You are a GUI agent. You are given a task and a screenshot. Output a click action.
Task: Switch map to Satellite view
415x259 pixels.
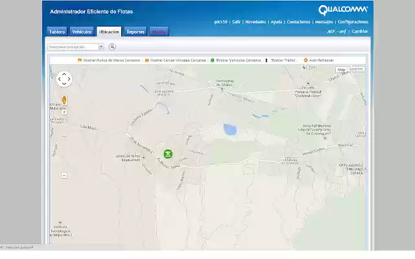(x=356, y=69)
